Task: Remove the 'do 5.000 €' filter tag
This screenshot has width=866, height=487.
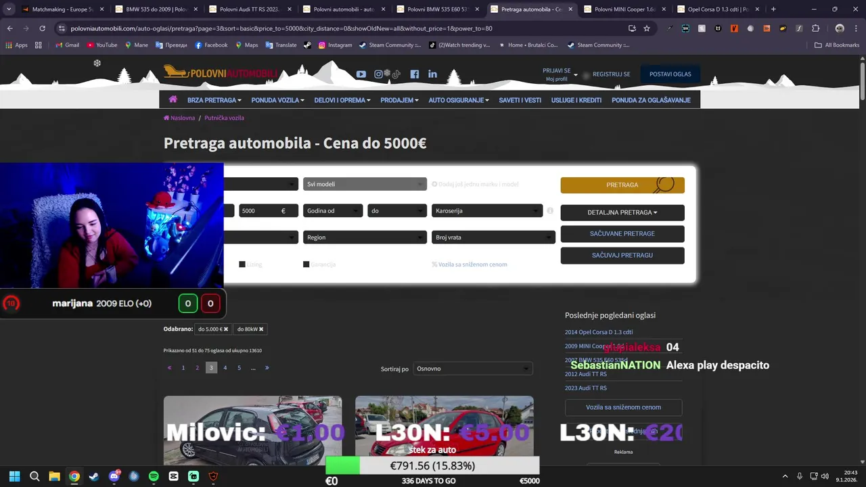Action: coord(226,329)
